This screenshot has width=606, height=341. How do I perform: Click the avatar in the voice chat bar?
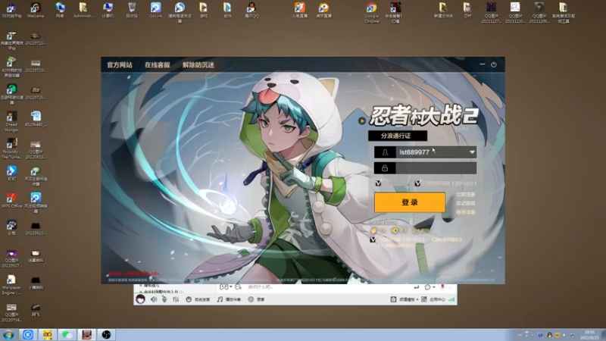[141, 299]
